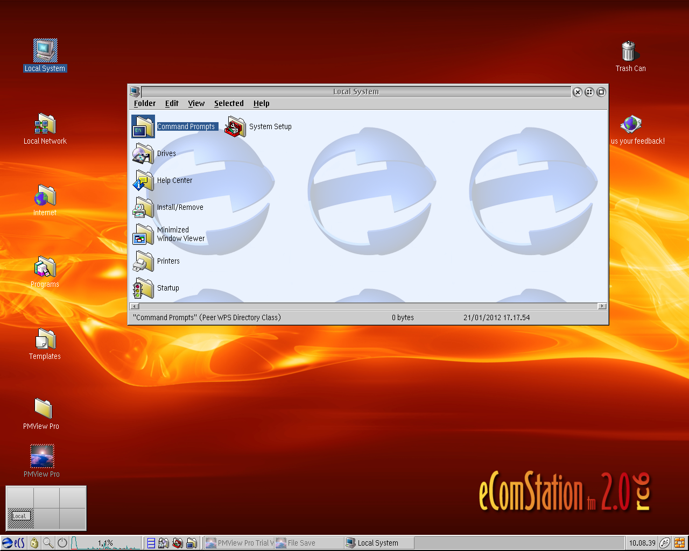Click the folder with monitor tray icon
689x551 pixels.
tap(192, 543)
